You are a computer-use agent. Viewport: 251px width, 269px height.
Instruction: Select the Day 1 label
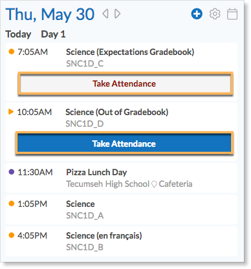pyautogui.click(x=53, y=34)
